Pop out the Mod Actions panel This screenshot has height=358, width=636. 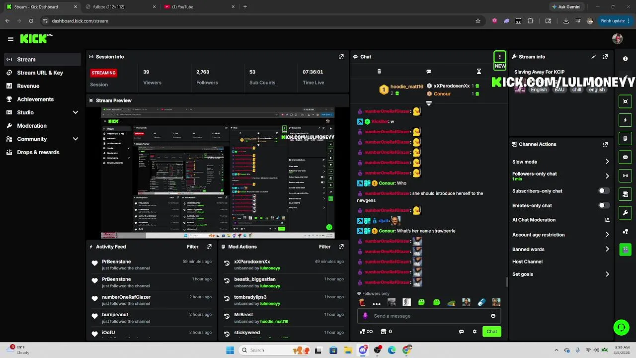341,247
